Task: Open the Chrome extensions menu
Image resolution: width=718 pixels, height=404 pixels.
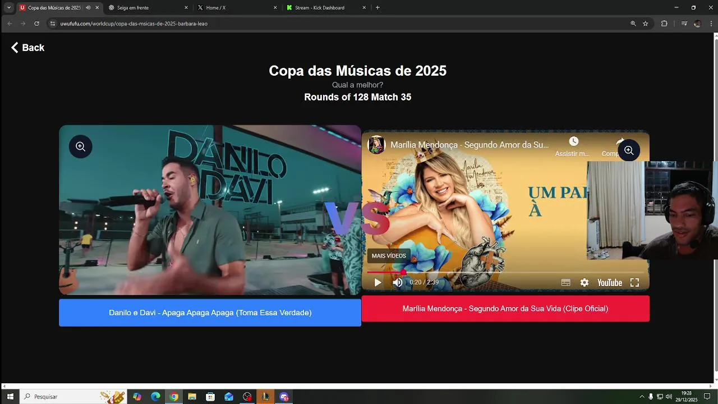Action: click(x=664, y=24)
